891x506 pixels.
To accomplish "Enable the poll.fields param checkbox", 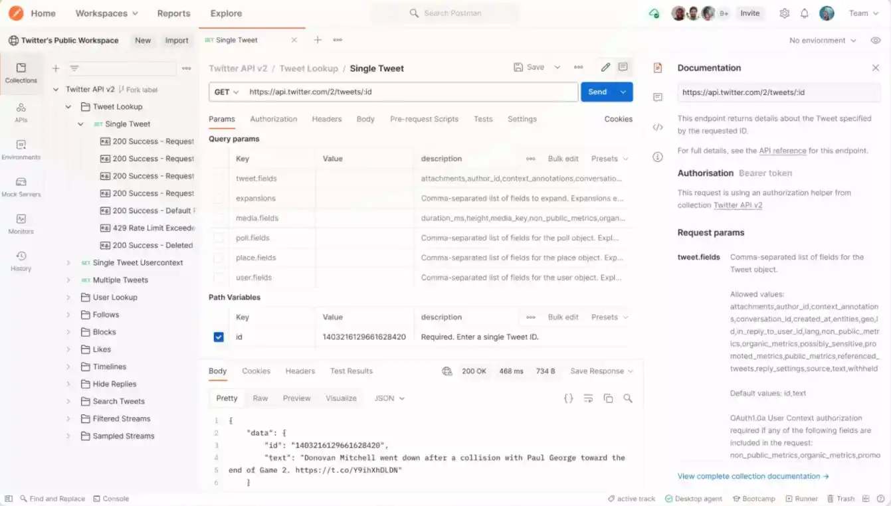I will coord(219,238).
